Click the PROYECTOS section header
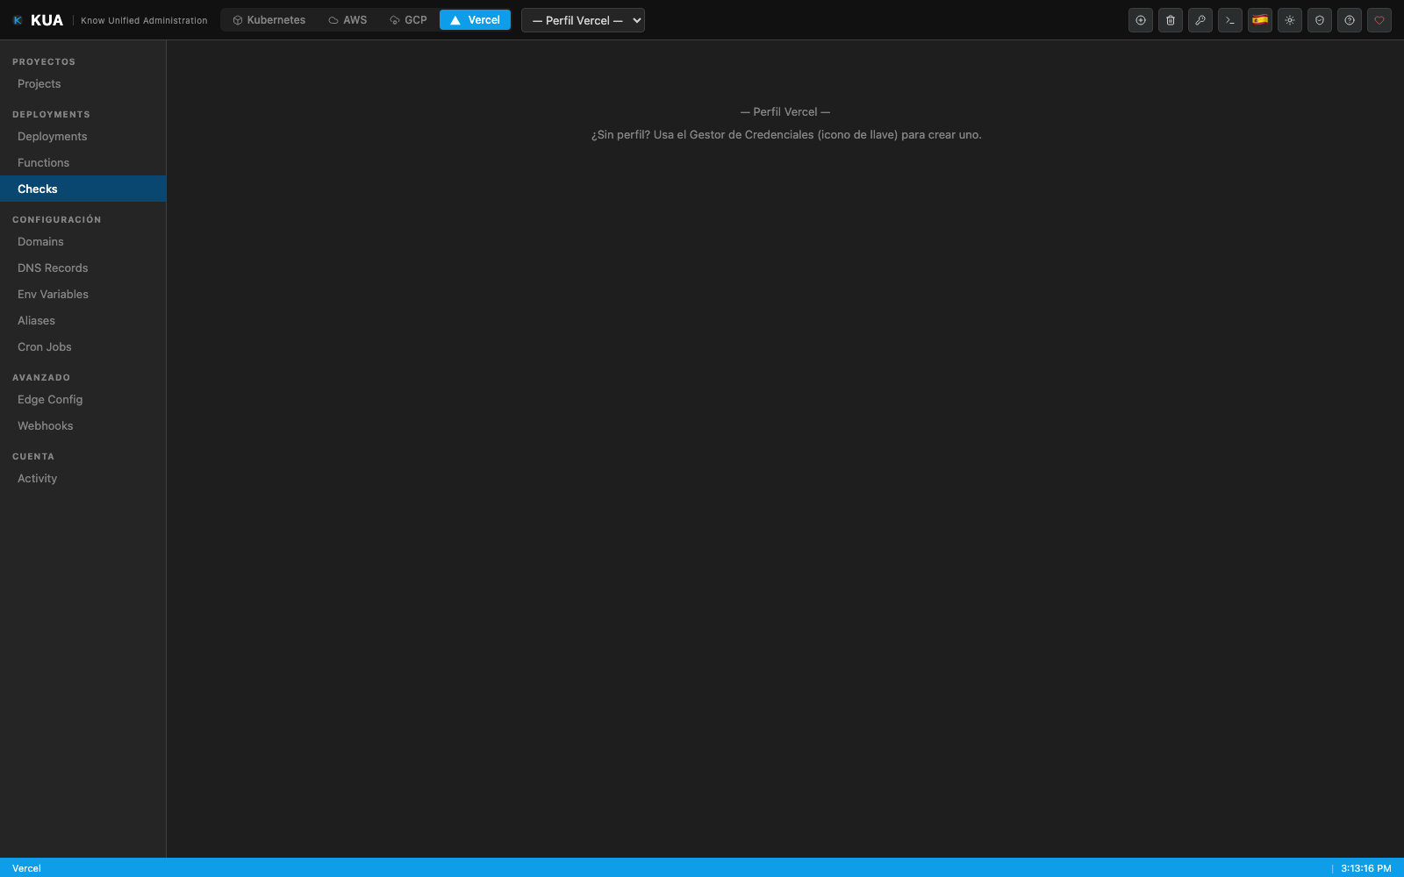The image size is (1404, 877). pos(44,62)
